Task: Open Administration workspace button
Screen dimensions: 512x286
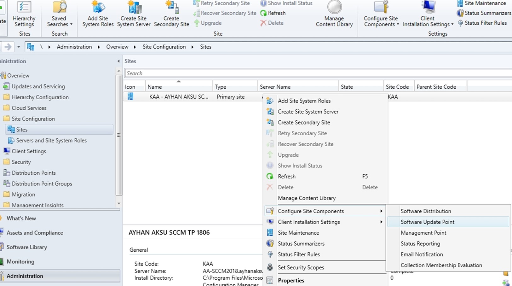Action: (60, 276)
